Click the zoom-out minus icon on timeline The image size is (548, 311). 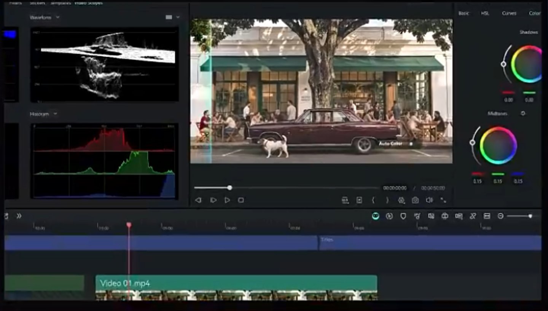[x=500, y=216]
